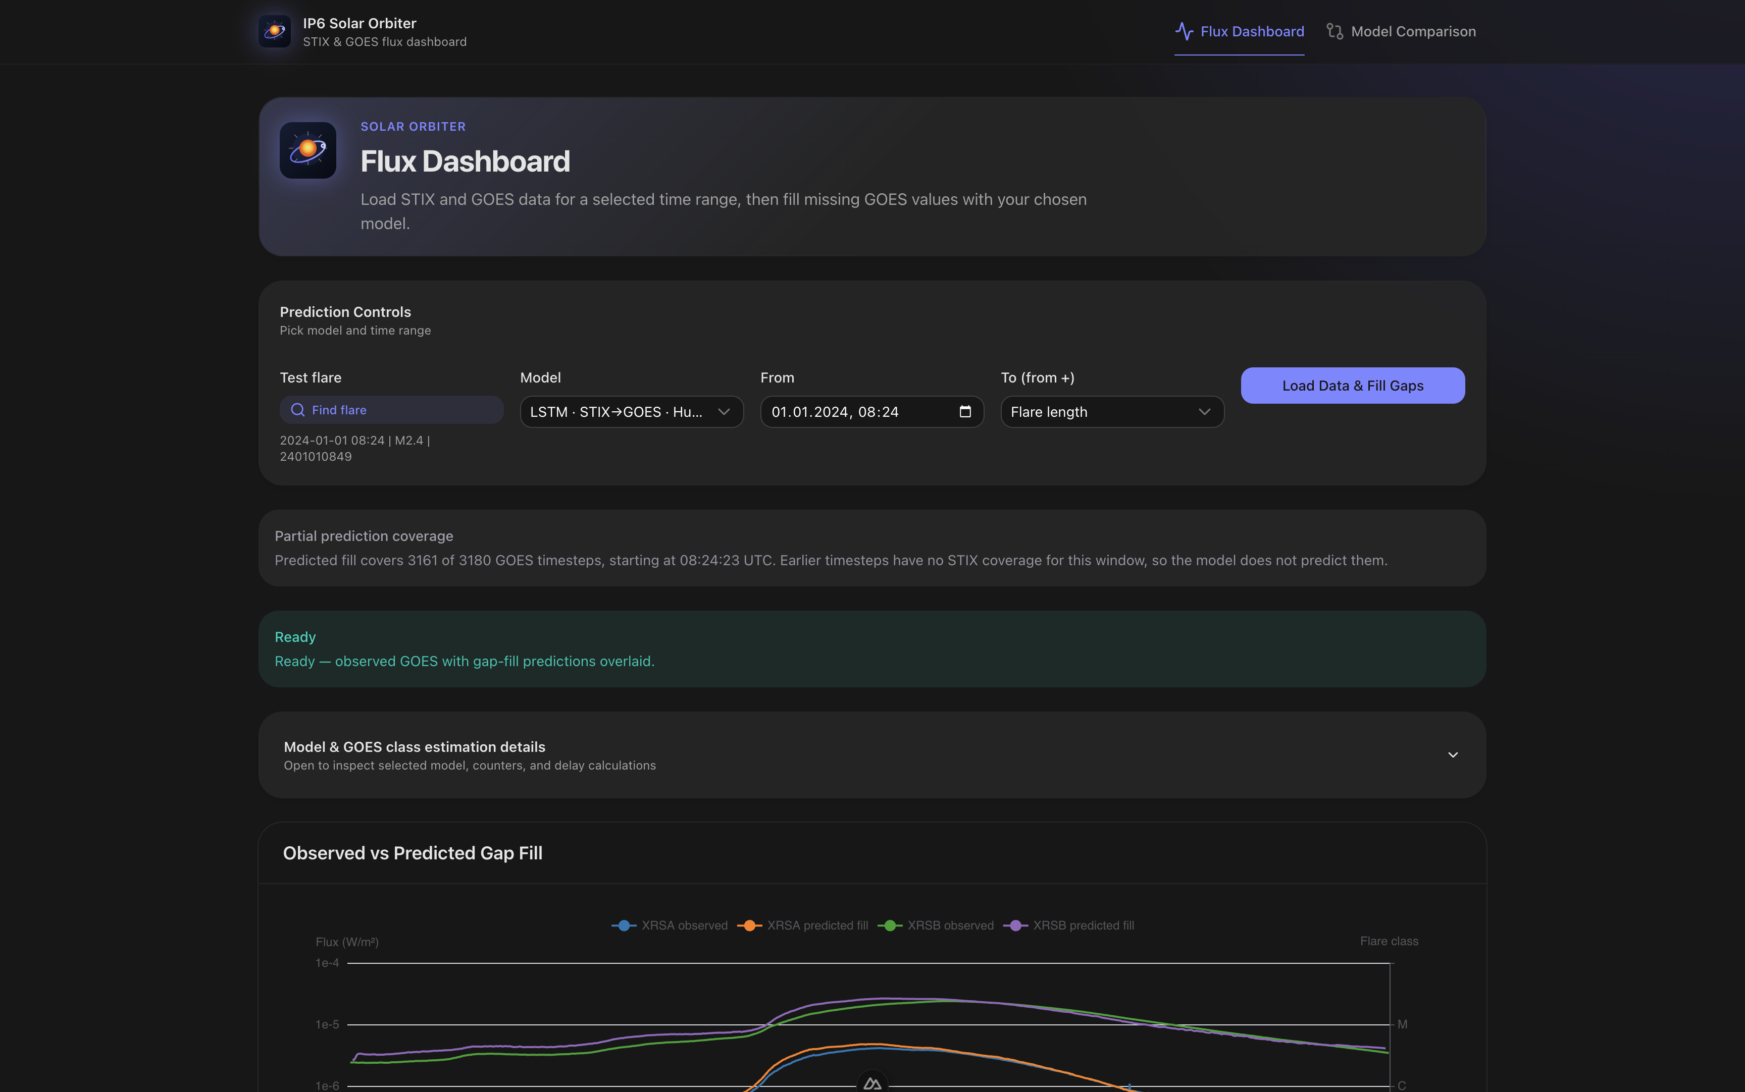1745x1092 pixels.
Task: Open the To (from +) Flare length dropdown
Action: [1112, 412]
